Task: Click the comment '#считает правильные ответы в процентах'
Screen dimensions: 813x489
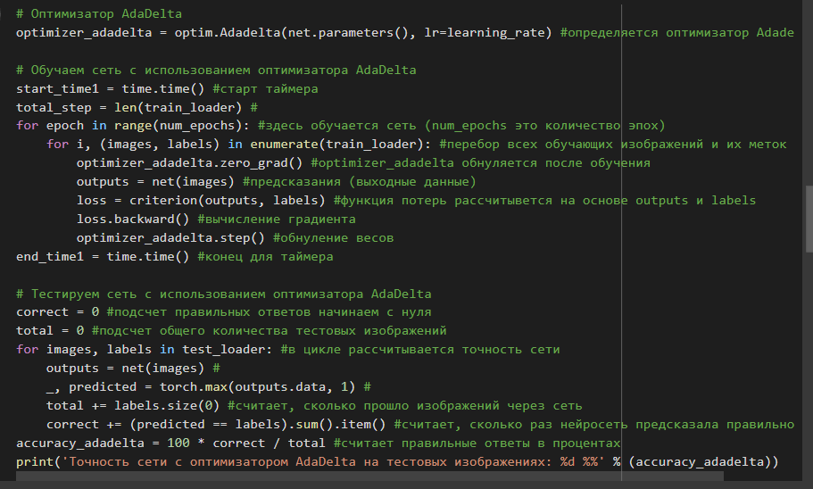Action: (x=477, y=443)
